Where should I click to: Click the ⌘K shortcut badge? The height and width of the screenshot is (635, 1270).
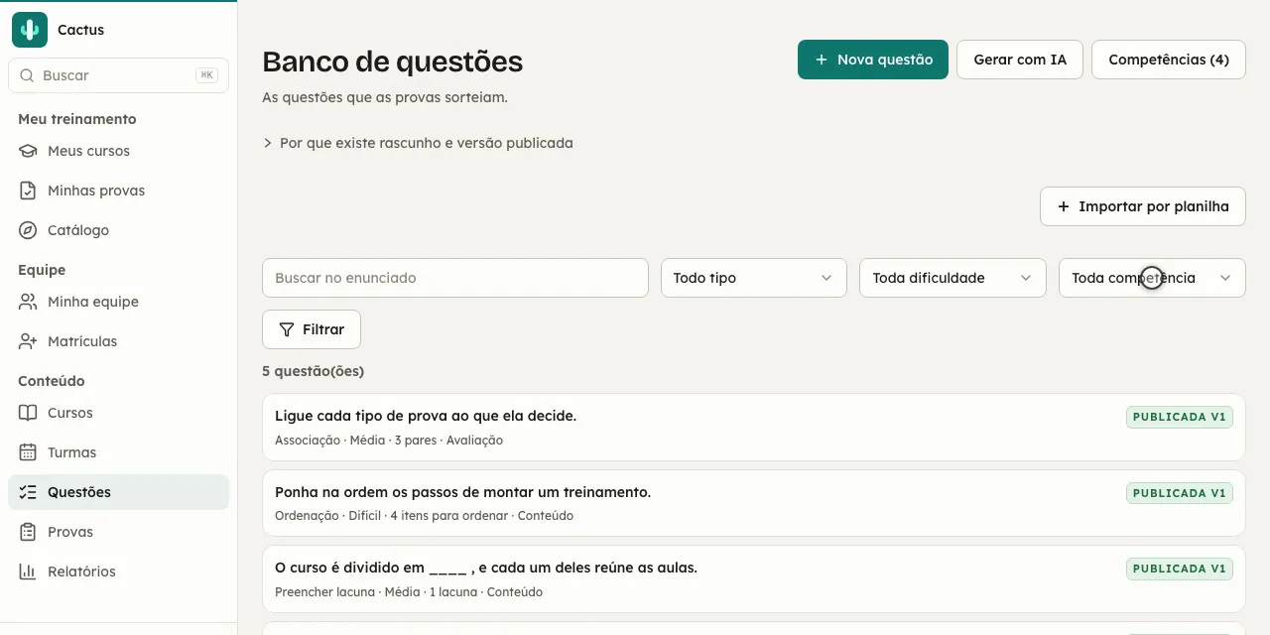click(206, 75)
